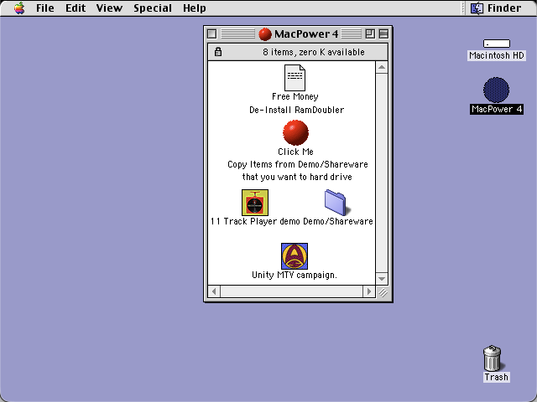Select the 11 Track Player demo icon
This screenshot has width=537, height=402.
255,203
